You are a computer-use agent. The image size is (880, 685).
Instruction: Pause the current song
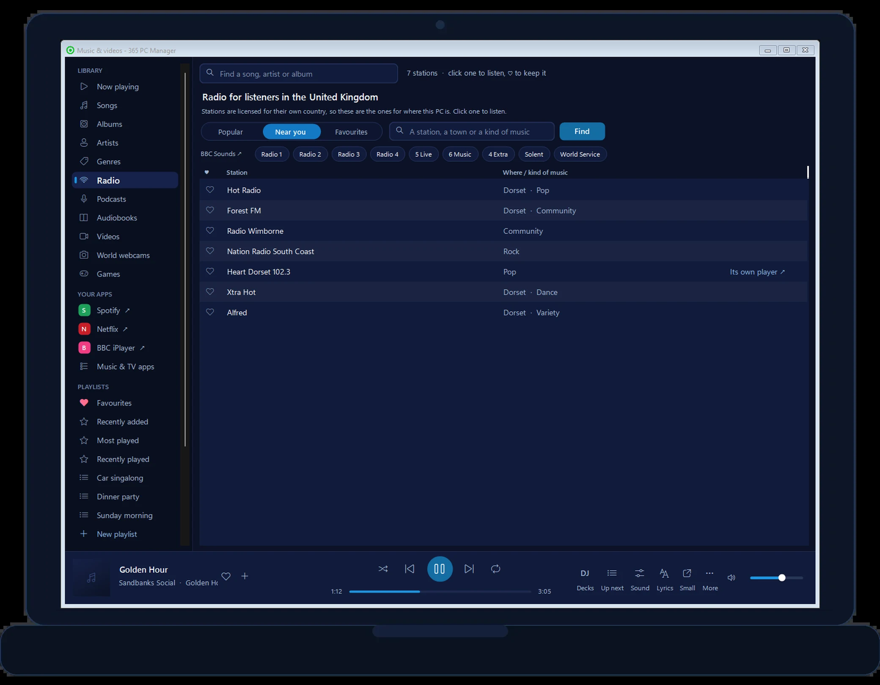(x=440, y=569)
